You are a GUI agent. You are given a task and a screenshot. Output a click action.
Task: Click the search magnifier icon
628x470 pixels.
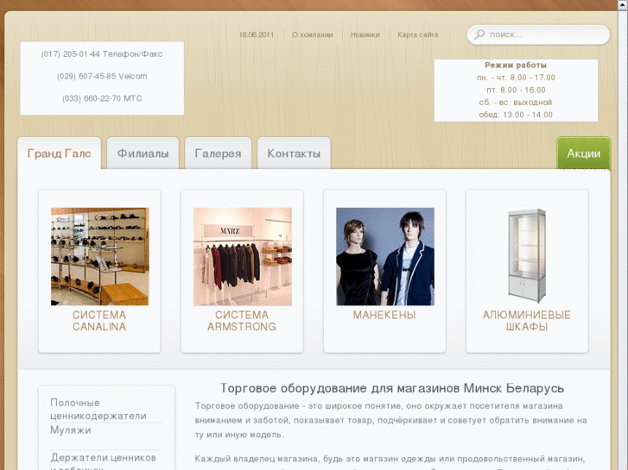(x=479, y=34)
